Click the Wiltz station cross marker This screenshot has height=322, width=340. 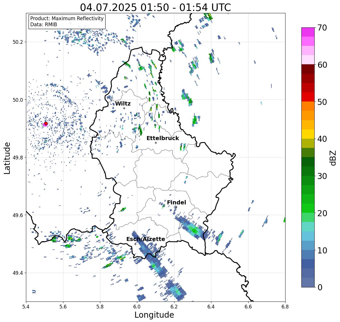coord(124,108)
